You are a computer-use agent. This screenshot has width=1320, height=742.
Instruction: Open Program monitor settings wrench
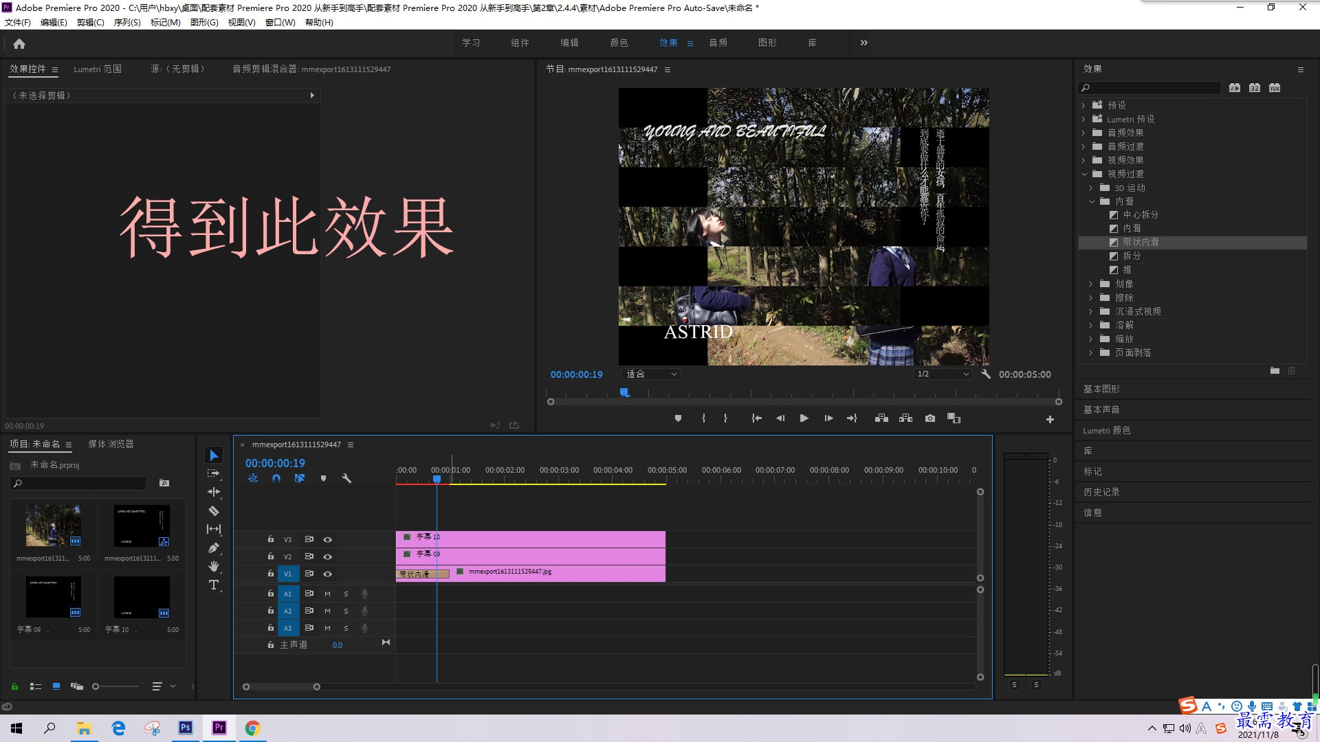986,374
